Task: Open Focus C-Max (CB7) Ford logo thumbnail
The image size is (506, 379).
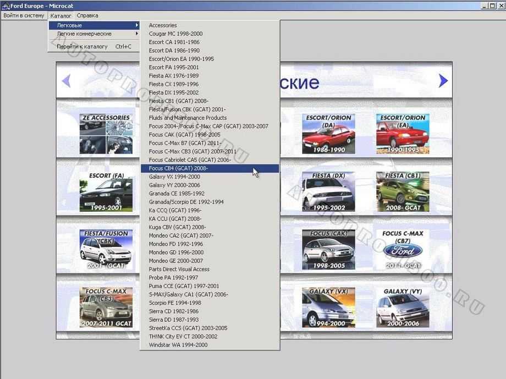Action: [403, 250]
